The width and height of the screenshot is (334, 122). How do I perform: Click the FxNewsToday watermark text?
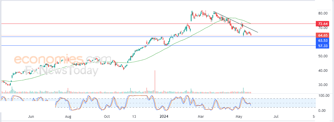(x=62, y=71)
